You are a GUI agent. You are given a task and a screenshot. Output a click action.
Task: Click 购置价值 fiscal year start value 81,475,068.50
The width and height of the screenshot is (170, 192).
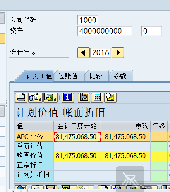point(77,156)
